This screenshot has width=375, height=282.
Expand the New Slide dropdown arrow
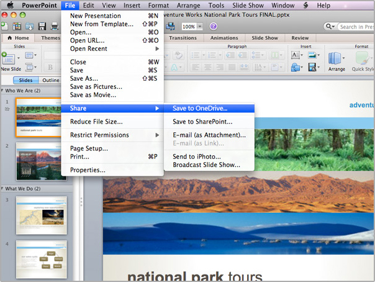[x=19, y=58]
